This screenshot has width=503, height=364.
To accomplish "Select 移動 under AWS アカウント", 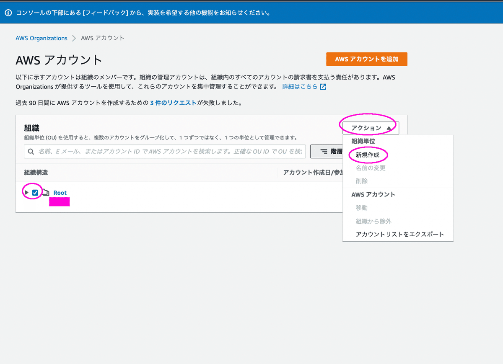I will coord(361,208).
